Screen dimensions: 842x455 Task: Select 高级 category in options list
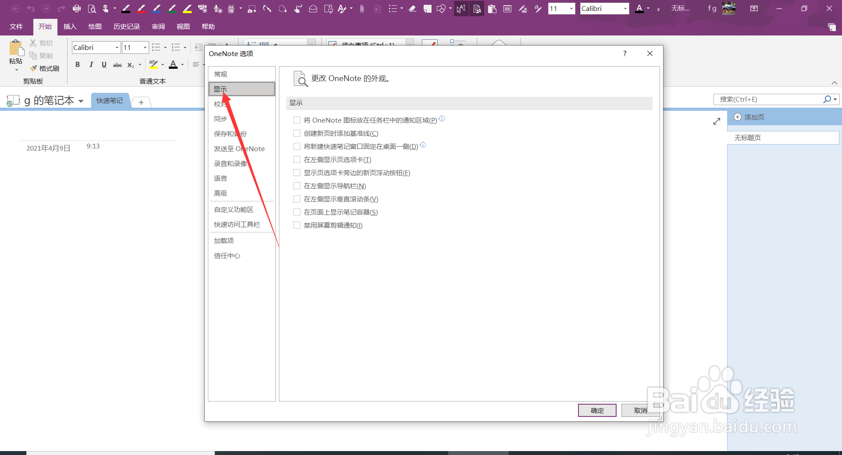pyautogui.click(x=242, y=193)
